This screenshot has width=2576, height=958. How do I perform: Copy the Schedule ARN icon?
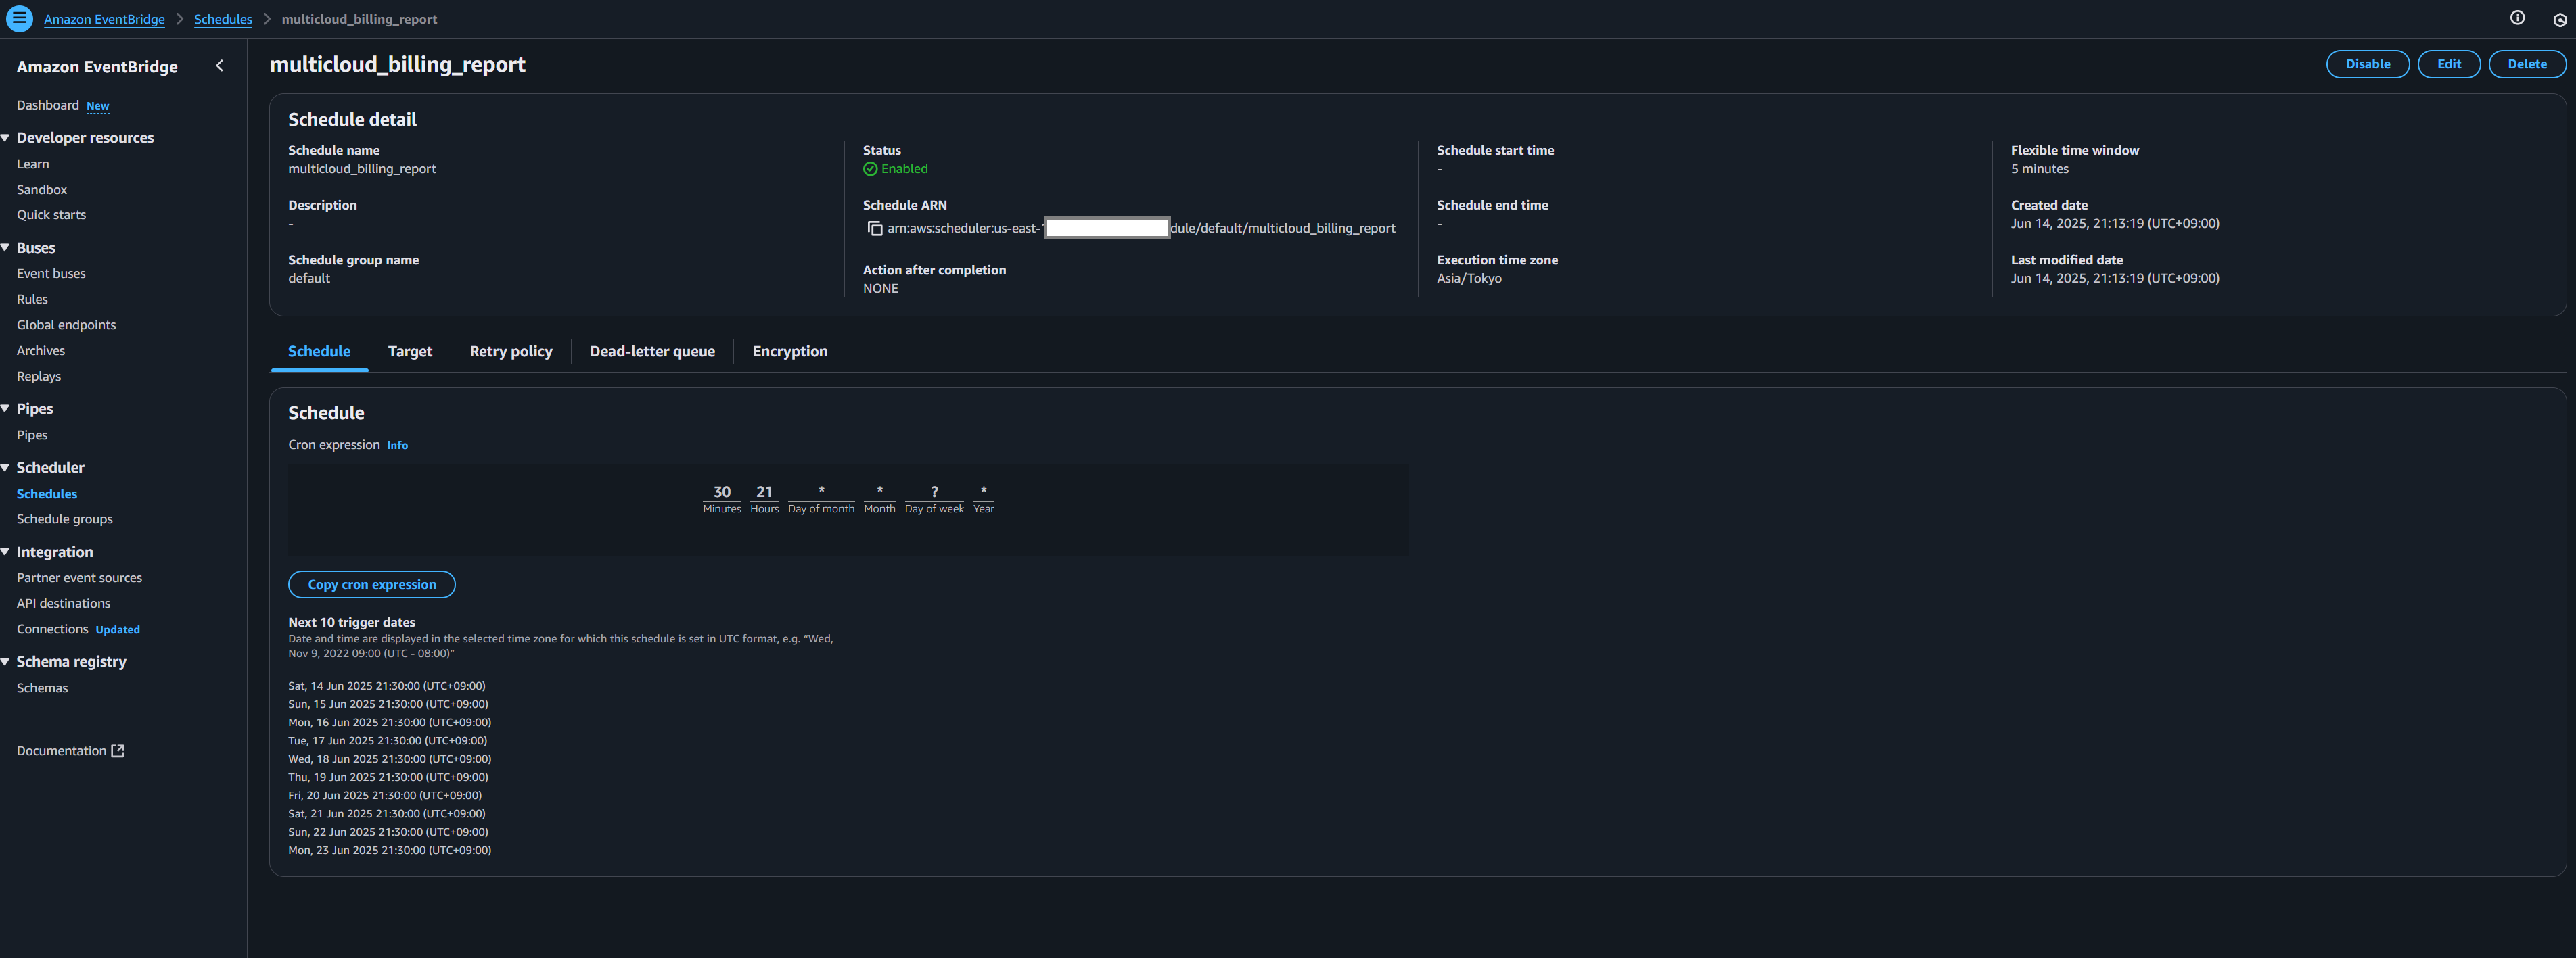pos(875,229)
